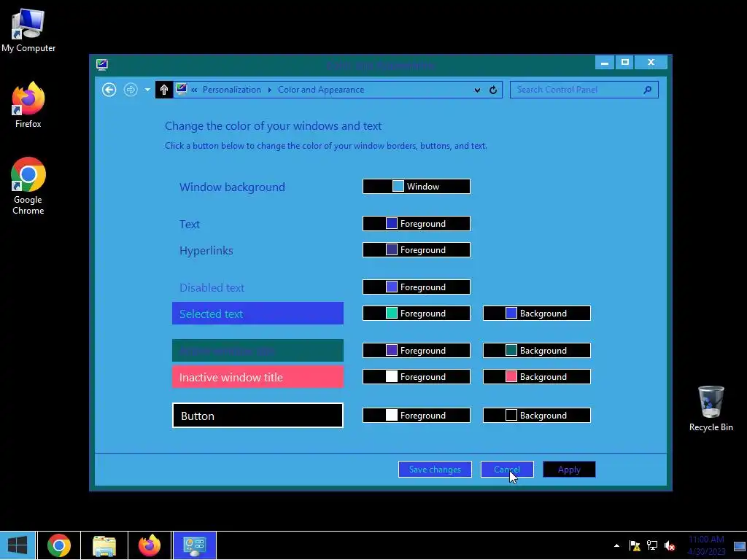747x560 pixels.
Task: Click 'Change the color of your windows' heading
Action: coord(273,125)
